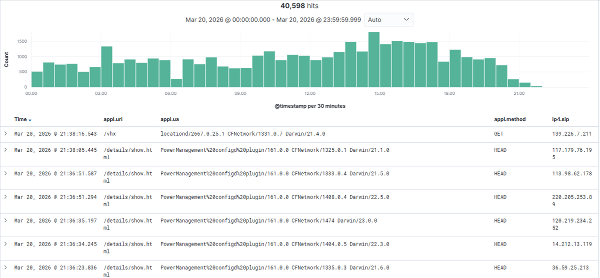Click user agent with Darwin/21.6.0
Viewport: 600px width, 278px height.
tap(274, 267)
